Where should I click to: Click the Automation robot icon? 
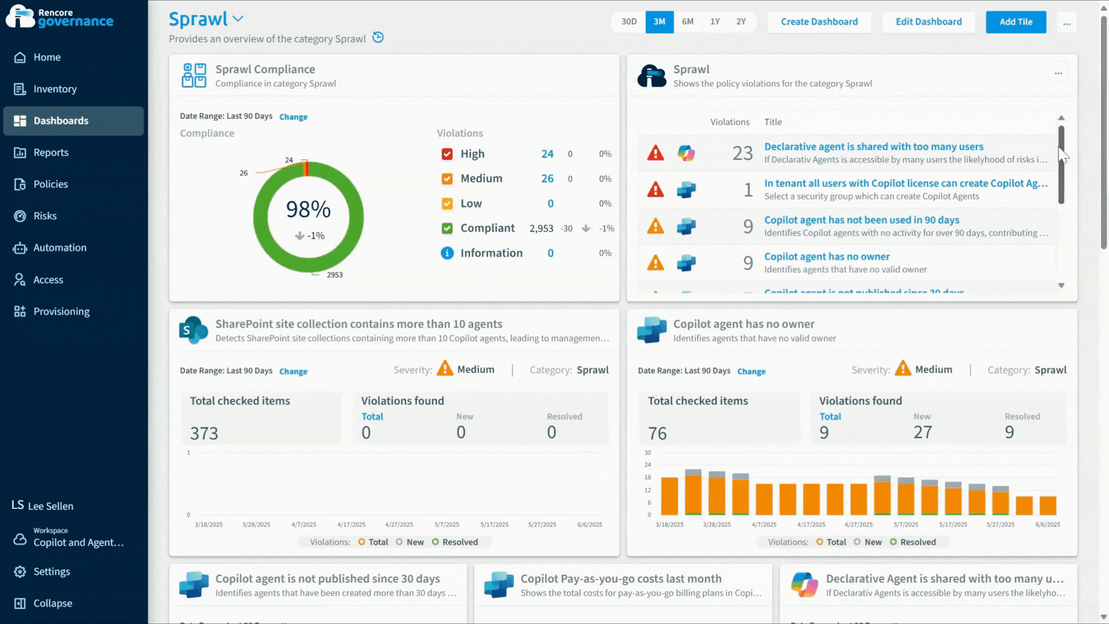point(20,248)
